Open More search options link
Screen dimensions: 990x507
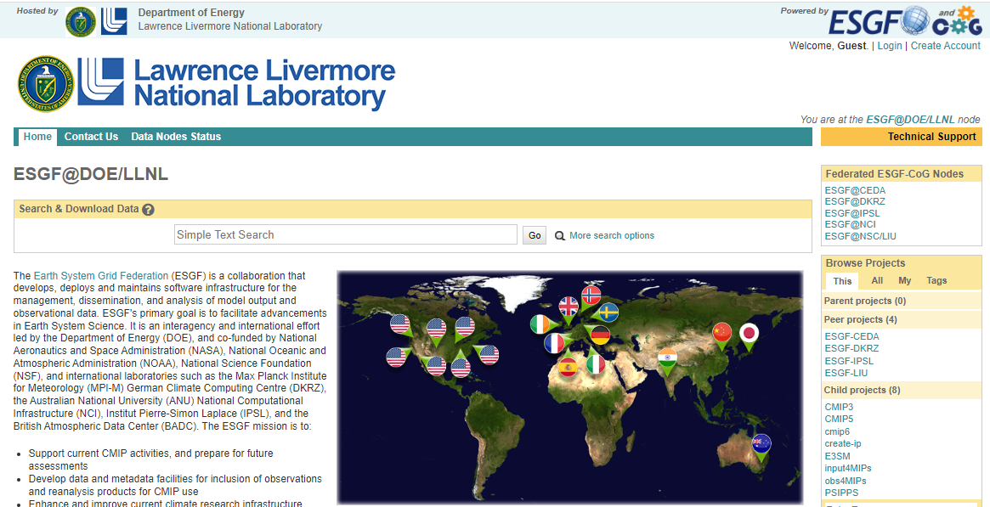(612, 236)
